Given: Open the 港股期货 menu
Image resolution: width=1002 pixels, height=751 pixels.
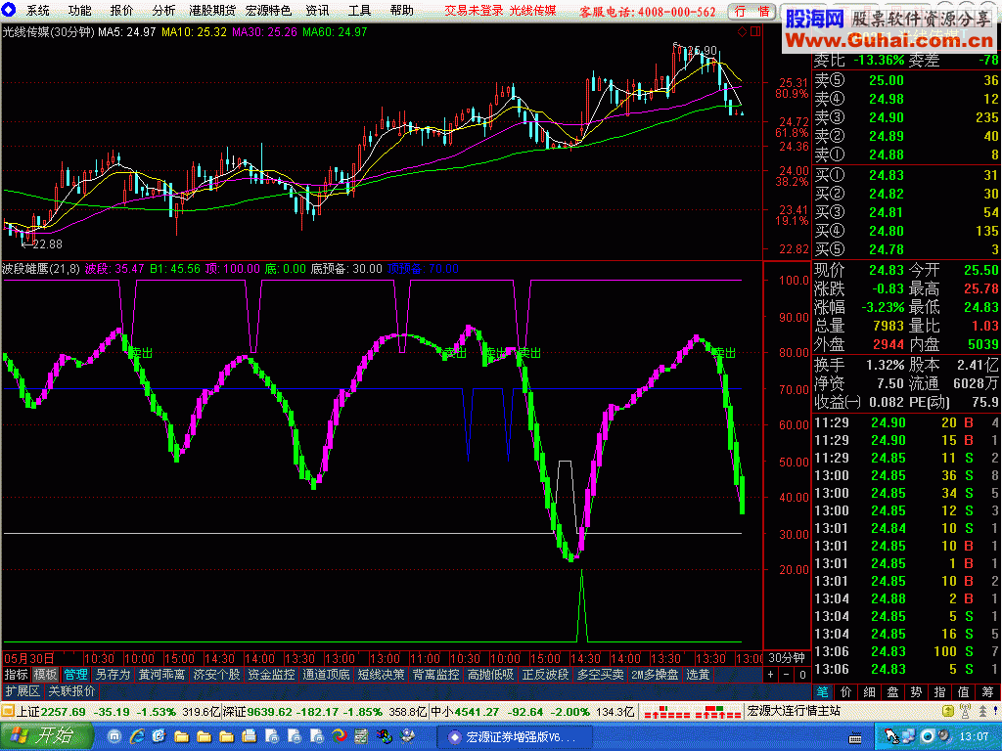Looking at the screenshot, I should [x=212, y=11].
